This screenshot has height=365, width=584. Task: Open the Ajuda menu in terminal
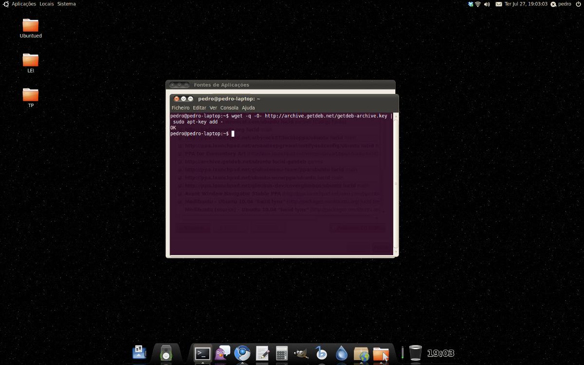248,108
